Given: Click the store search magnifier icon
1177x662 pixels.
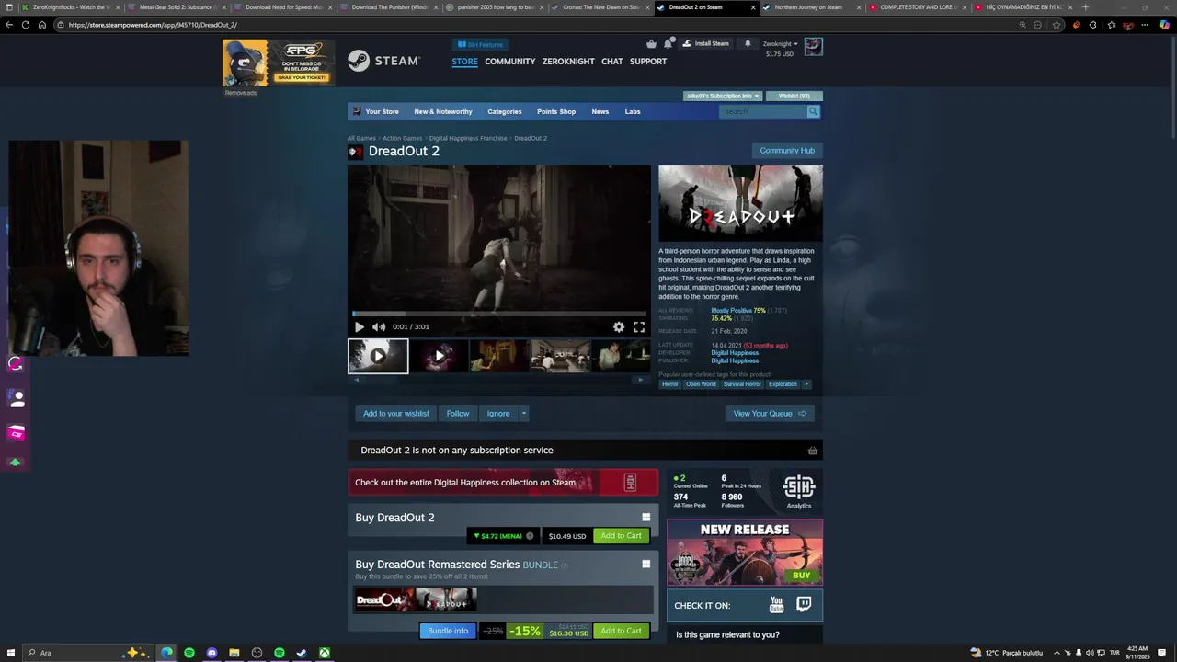Looking at the screenshot, I should [x=813, y=111].
